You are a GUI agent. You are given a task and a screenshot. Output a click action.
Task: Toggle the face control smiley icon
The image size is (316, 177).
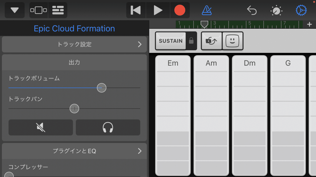click(x=233, y=41)
